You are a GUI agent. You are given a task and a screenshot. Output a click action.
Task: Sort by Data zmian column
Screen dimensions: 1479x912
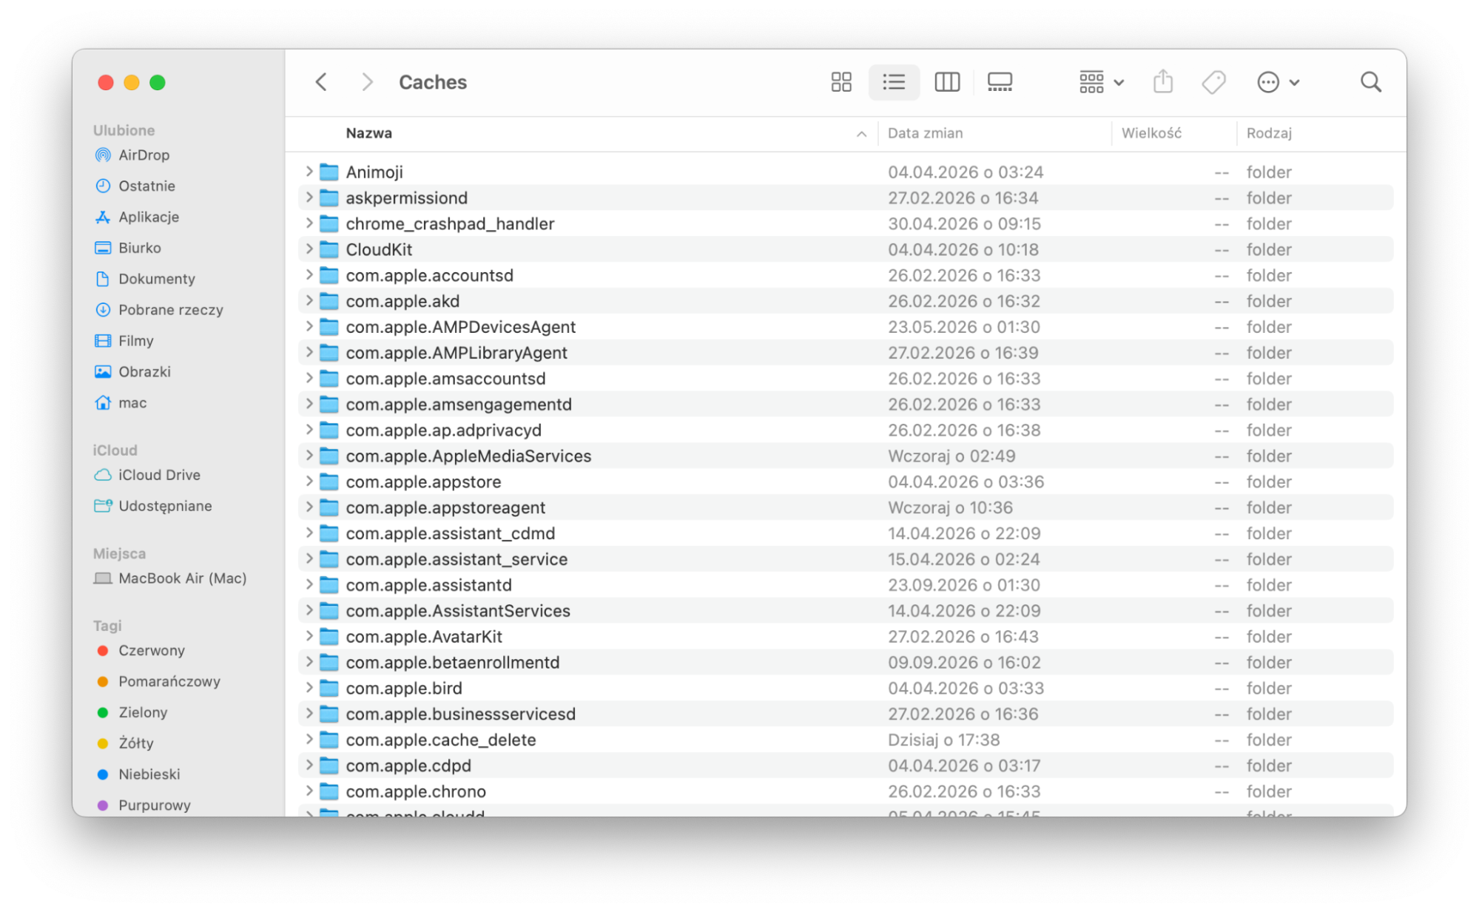[925, 133]
